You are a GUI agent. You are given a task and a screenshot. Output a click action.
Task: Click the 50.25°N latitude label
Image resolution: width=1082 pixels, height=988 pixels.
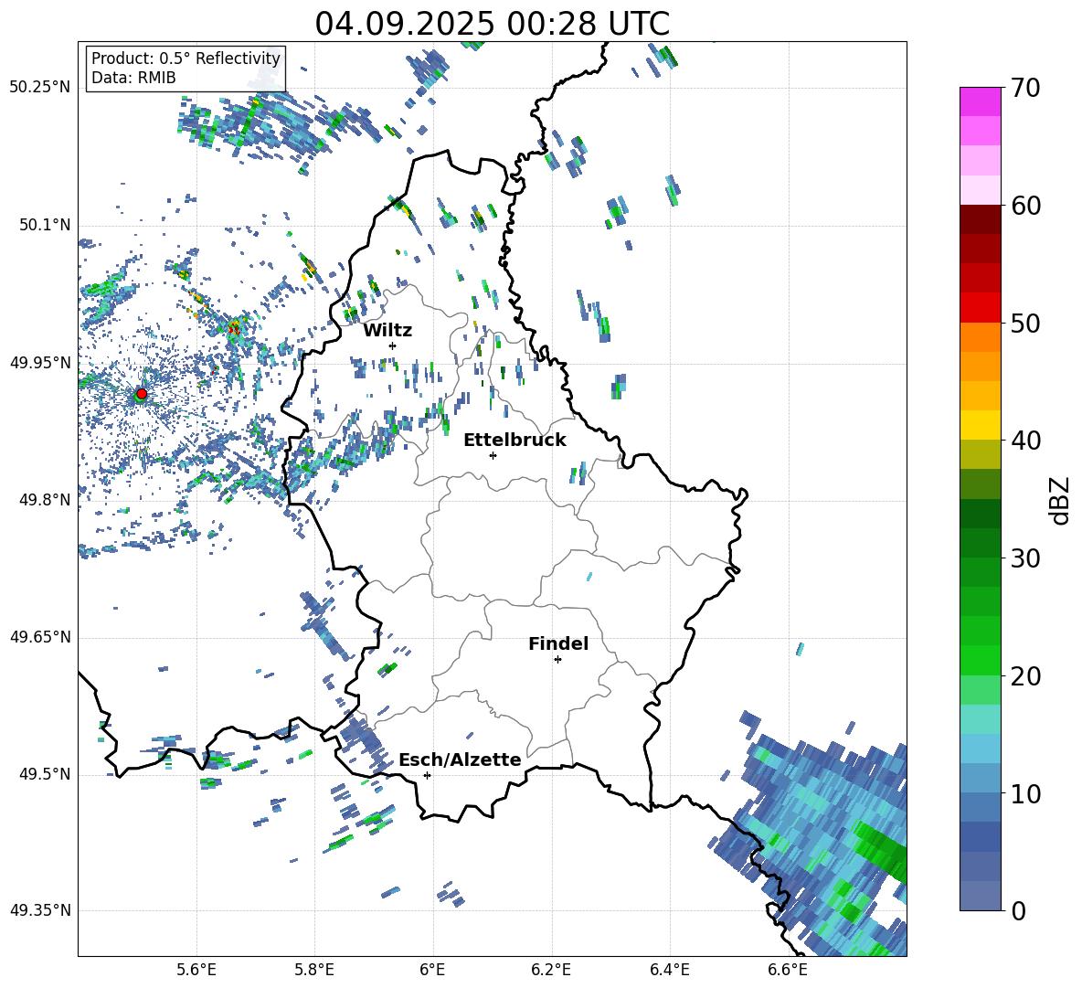coord(40,88)
